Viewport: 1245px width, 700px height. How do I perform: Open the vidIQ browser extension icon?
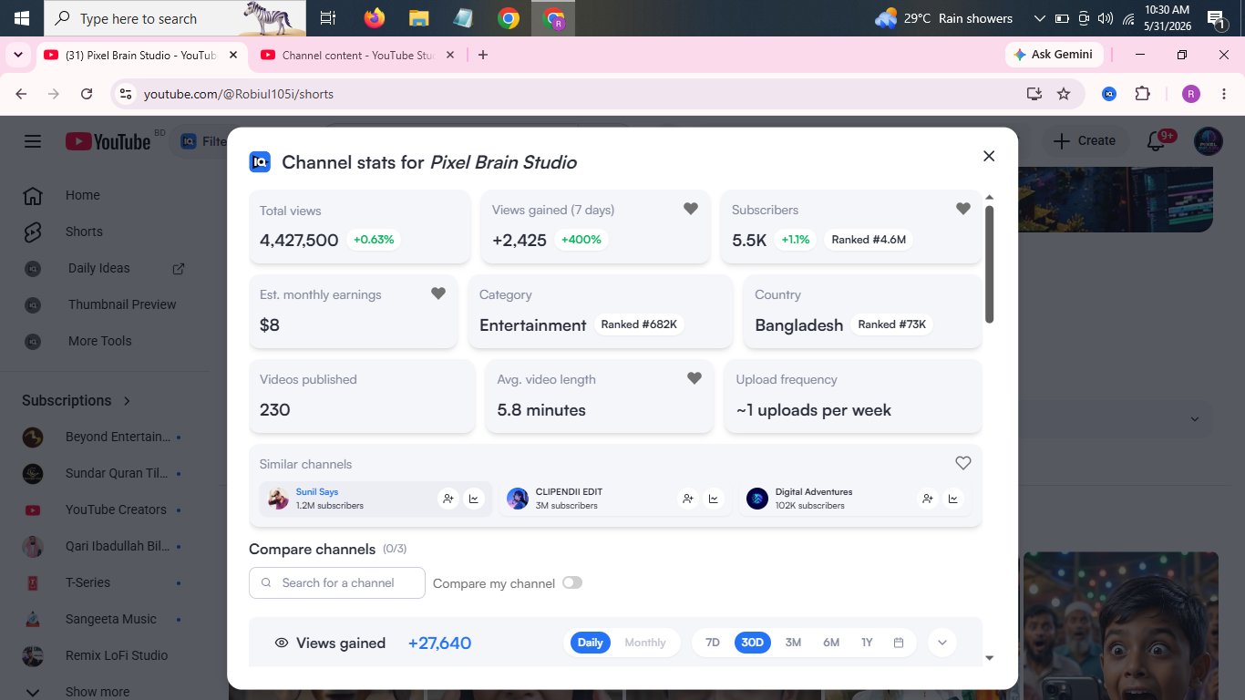[x=1109, y=94]
